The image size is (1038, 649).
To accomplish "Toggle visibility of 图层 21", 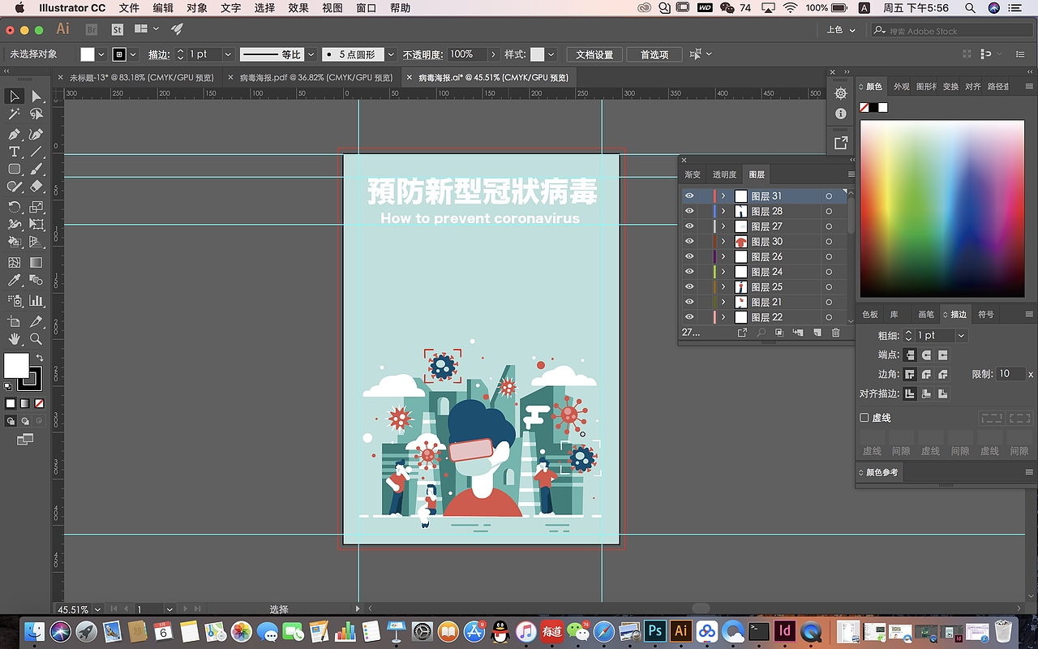I will [689, 302].
